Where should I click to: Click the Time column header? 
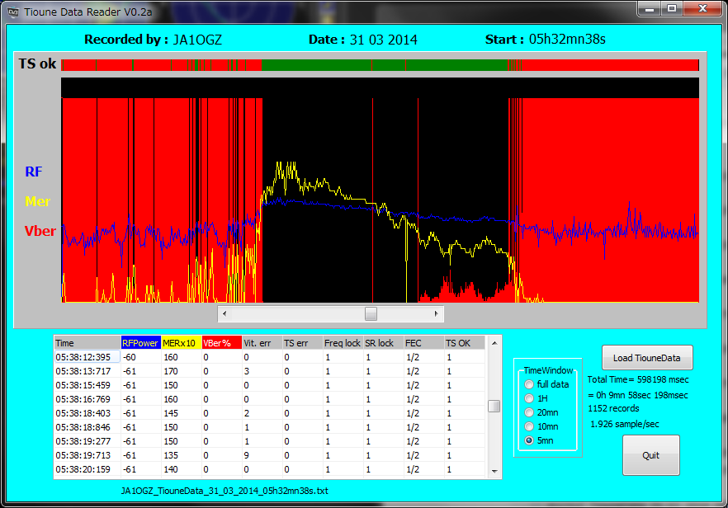point(87,343)
